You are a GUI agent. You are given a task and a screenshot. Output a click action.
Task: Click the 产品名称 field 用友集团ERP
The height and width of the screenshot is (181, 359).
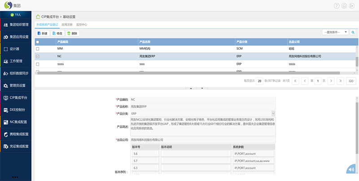coord(203,107)
